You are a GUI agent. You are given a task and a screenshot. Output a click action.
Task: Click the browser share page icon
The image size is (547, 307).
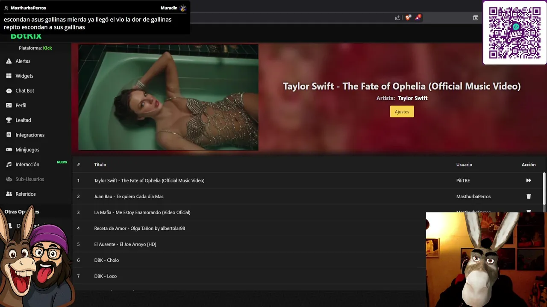(x=397, y=17)
